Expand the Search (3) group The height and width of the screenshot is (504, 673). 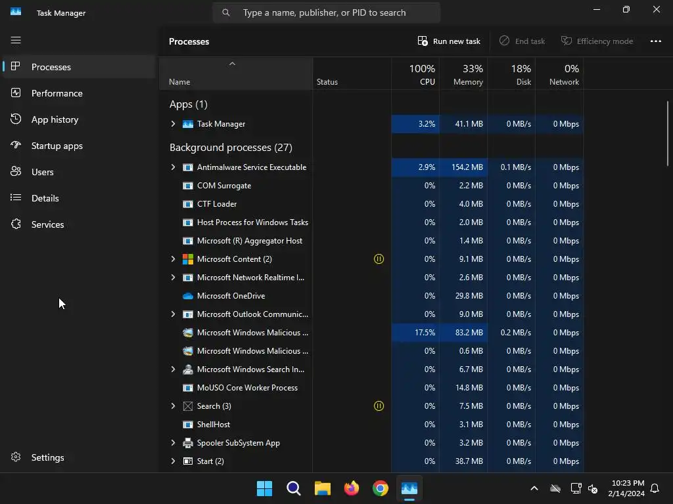(x=173, y=406)
